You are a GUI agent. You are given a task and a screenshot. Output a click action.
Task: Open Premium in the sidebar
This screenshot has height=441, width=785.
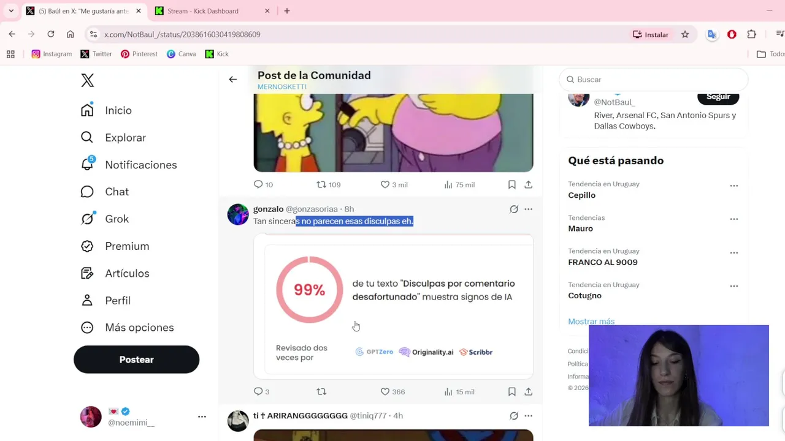115,246
